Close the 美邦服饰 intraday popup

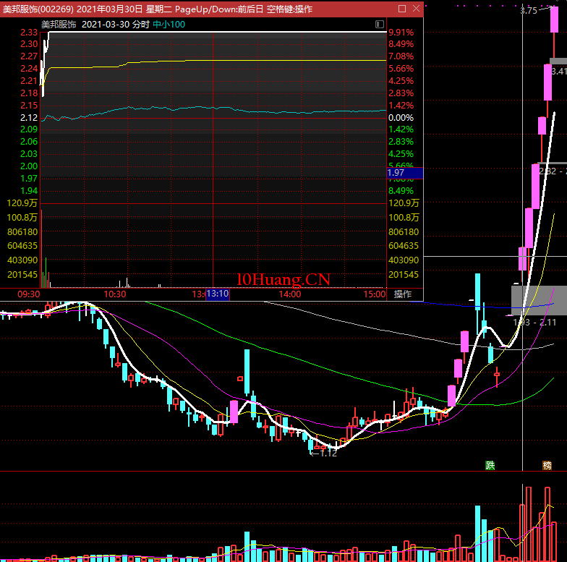pos(415,9)
